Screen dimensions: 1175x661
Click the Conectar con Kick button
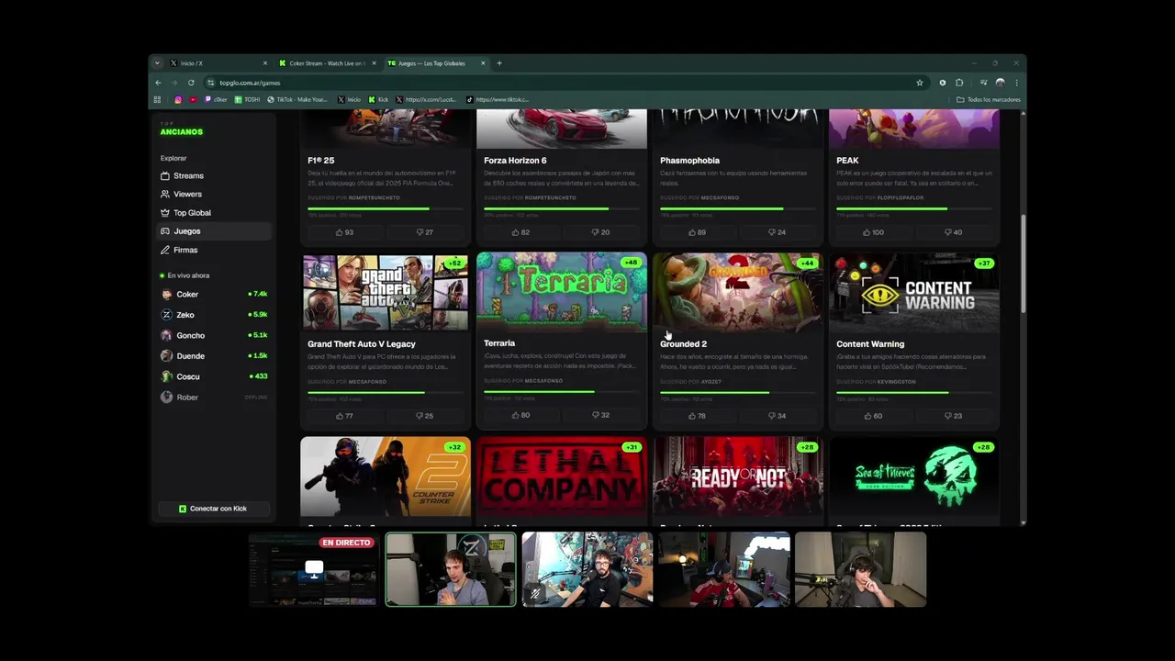point(212,509)
